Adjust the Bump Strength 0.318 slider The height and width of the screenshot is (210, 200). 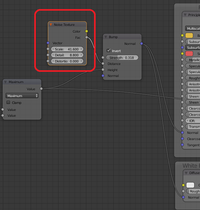pos(122,58)
